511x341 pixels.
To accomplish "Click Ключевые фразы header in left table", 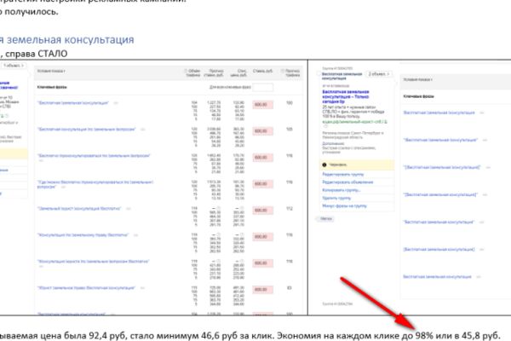I will click(52, 87).
